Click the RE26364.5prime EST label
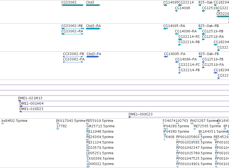The image size is (229, 168). pyautogui.click(x=100, y=137)
